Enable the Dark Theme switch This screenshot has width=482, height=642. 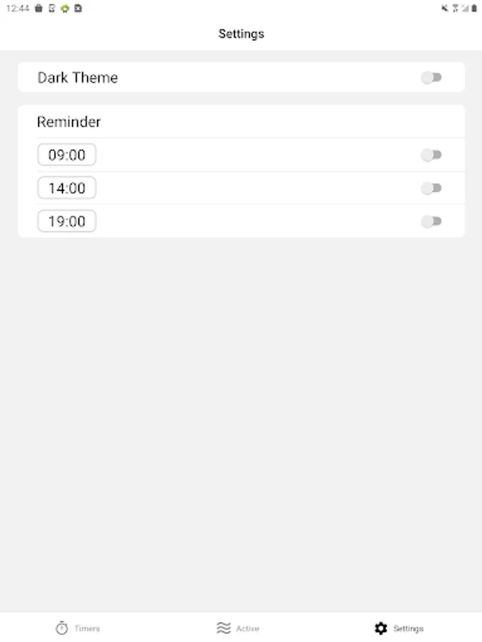click(x=432, y=77)
